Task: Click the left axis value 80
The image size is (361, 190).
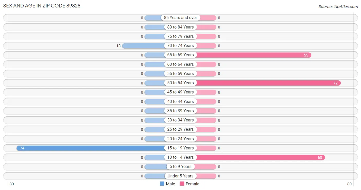Action: tap(12, 184)
